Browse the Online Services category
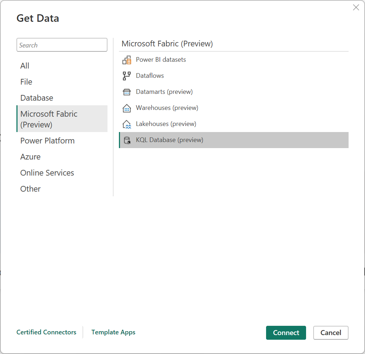This screenshot has width=365, height=354. pyautogui.click(x=47, y=173)
